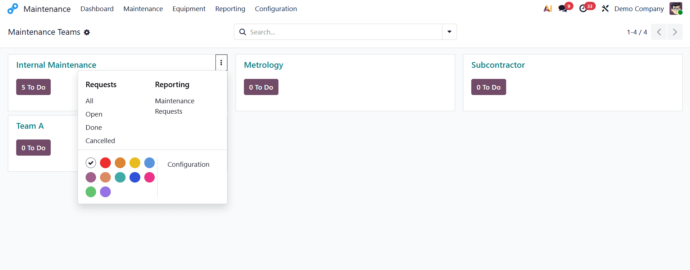Screen dimensions: 690x270
Task: Expand the search options dropdown toggle
Action: [x=449, y=32]
